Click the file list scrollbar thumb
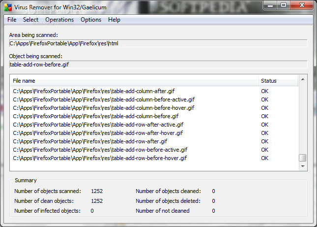The height and width of the screenshot is (227, 317). (303, 158)
